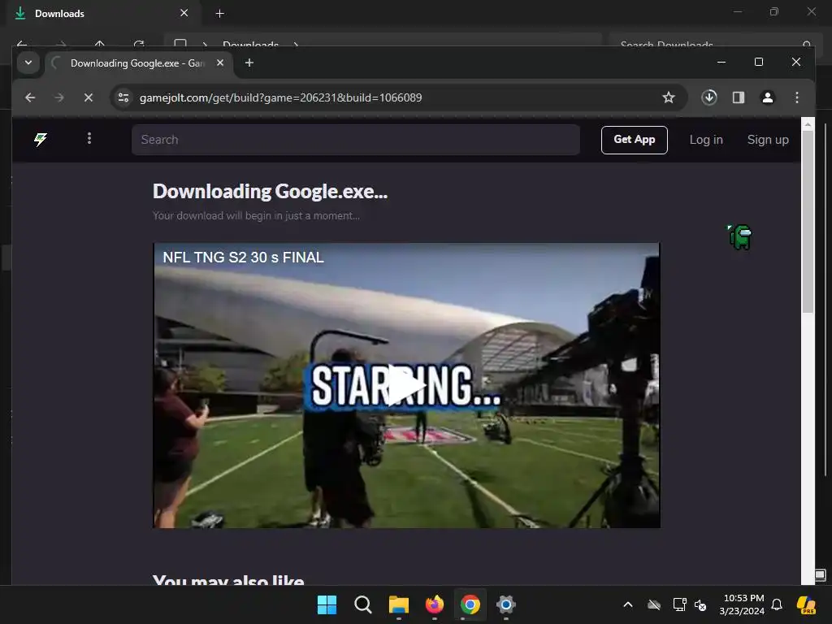Click the OneDrive cloud tray icon
832x624 pixels.
[654, 604]
